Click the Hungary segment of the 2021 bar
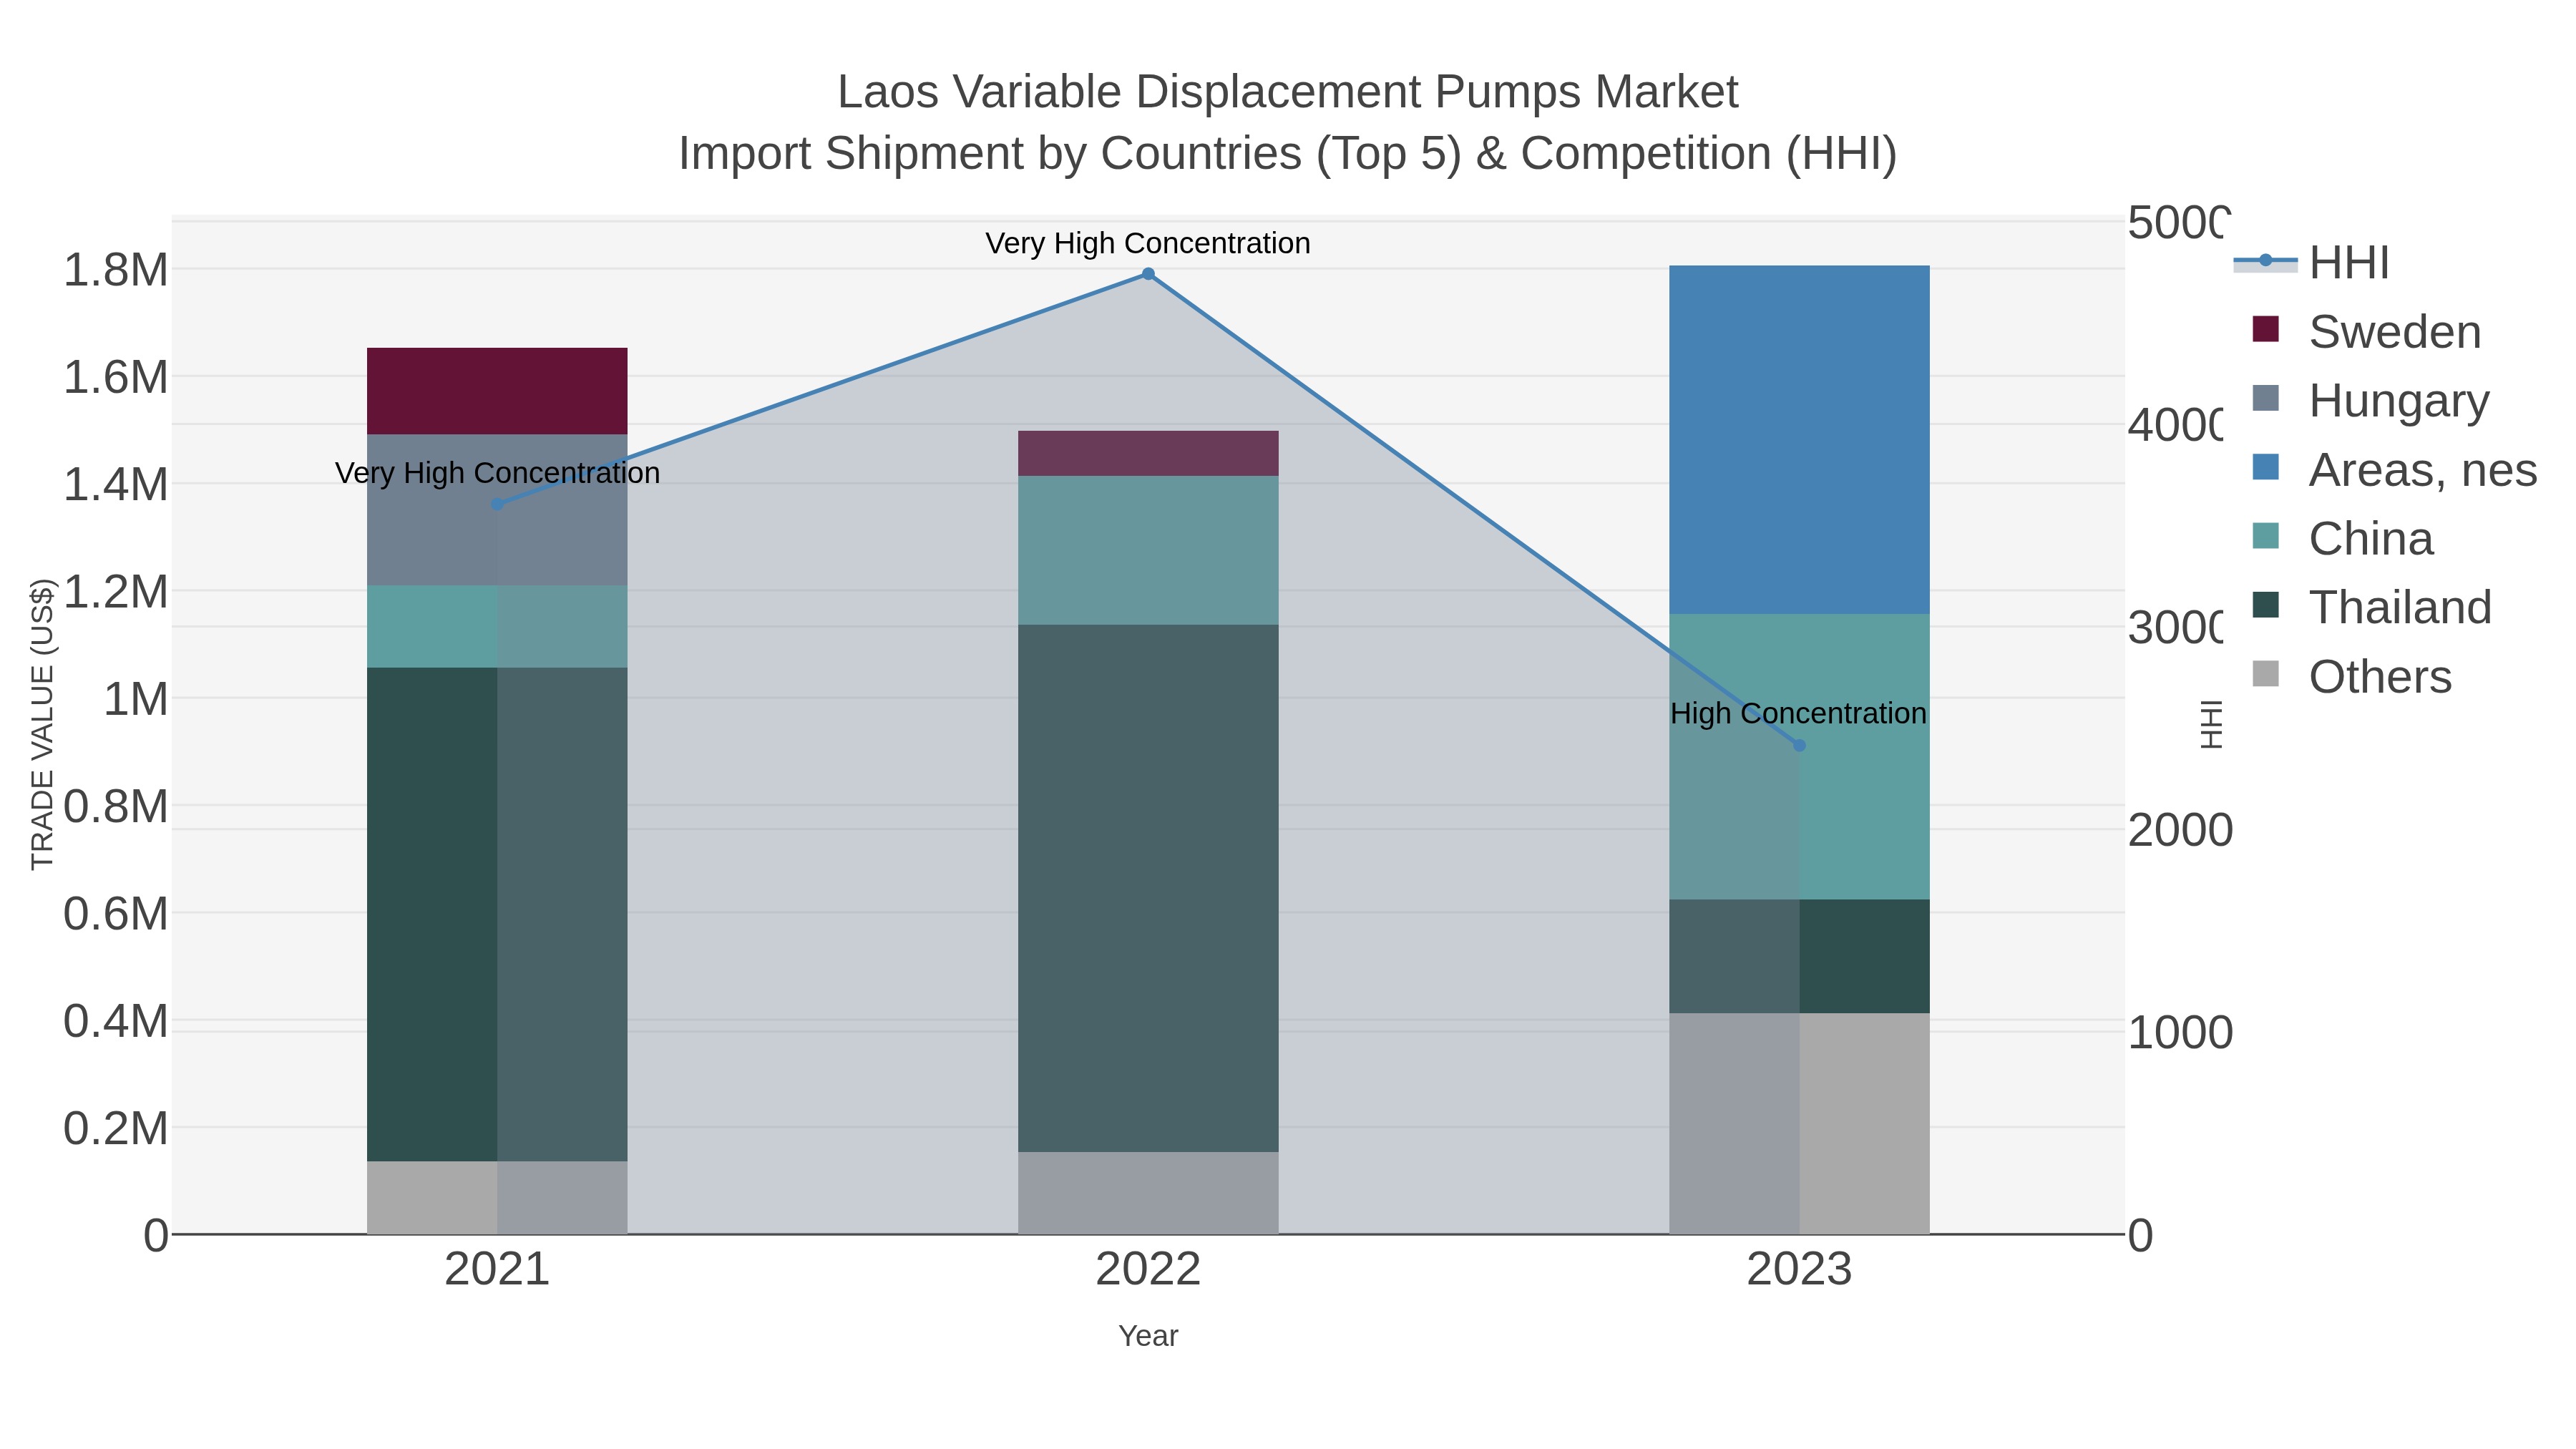This screenshot has width=2576, height=1449. coord(497,510)
